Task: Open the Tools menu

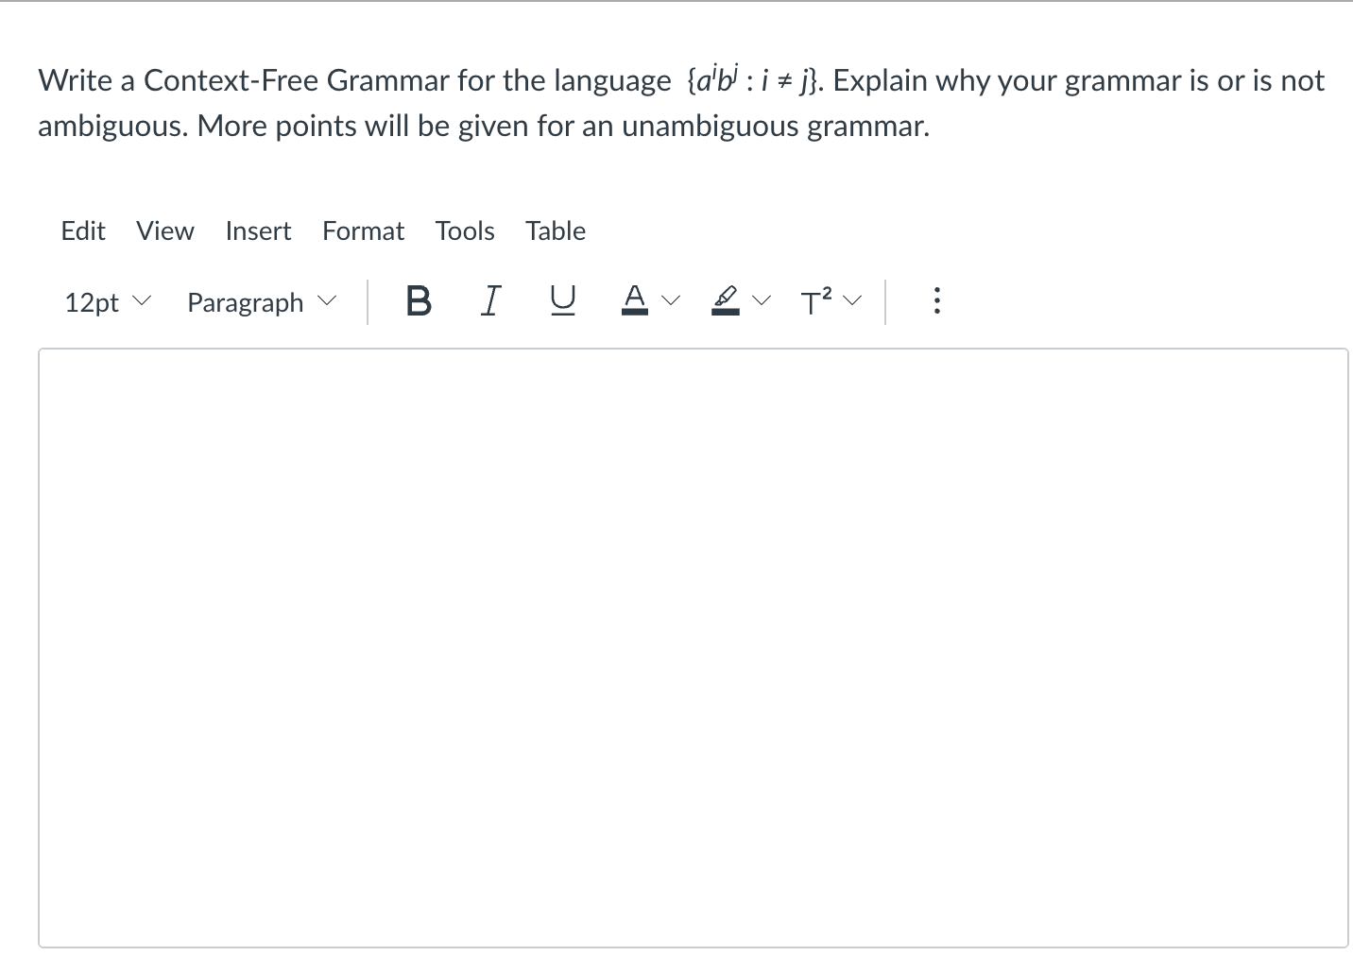Action: pyautogui.click(x=465, y=230)
